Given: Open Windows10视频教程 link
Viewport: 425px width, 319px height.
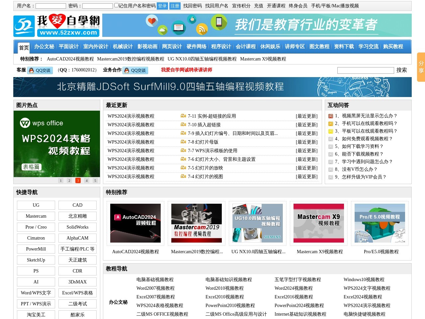Looking at the screenshot, I should point(364,279).
